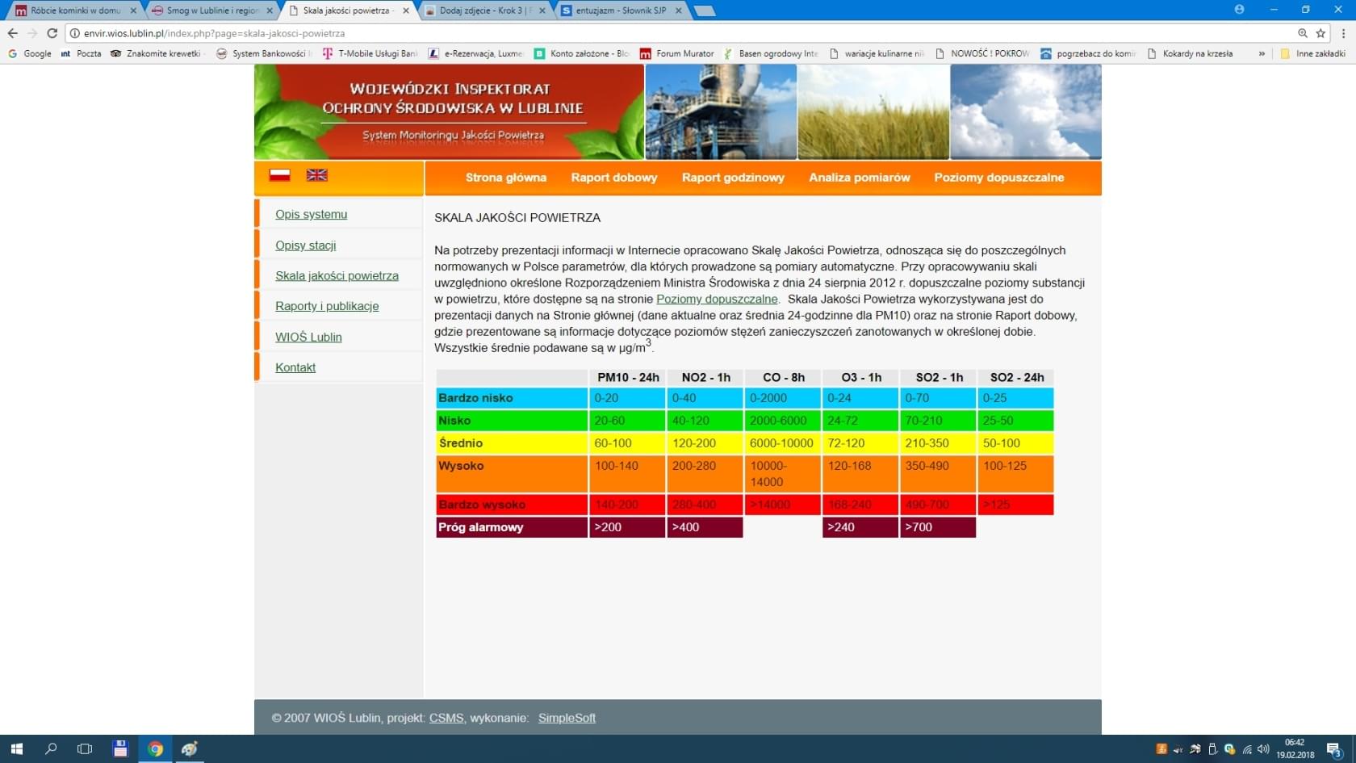Viewport: 1356px width, 763px height.
Task: Expand hidden bookmarks overflow chevron
Action: point(1262,53)
